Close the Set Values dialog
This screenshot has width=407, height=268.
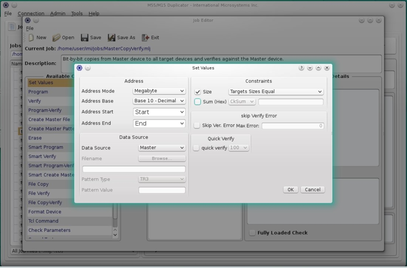pos(327,67)
